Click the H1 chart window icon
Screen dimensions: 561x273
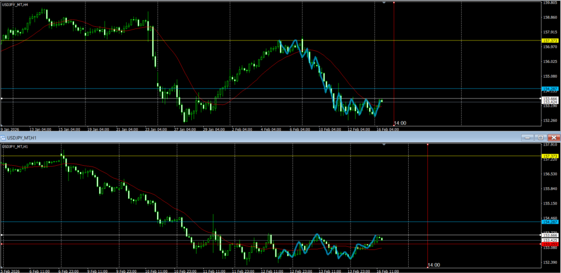click(3, 137)
